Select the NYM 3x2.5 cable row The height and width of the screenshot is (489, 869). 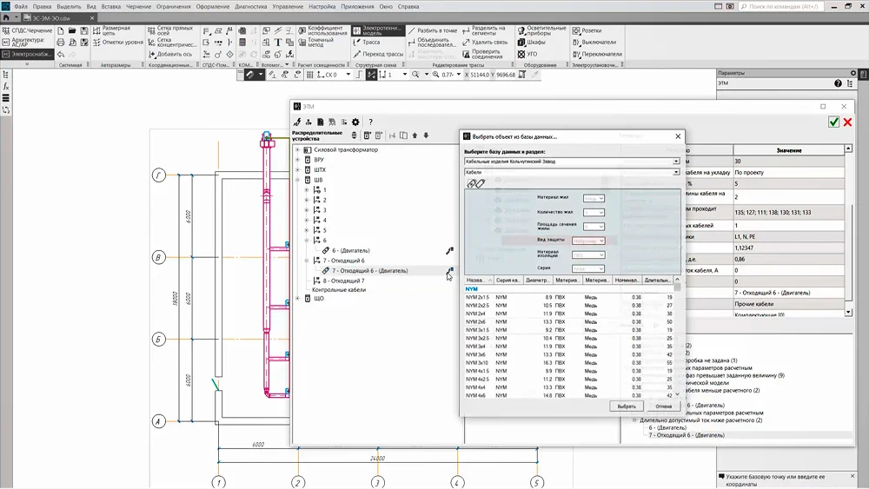pos(478,338)
